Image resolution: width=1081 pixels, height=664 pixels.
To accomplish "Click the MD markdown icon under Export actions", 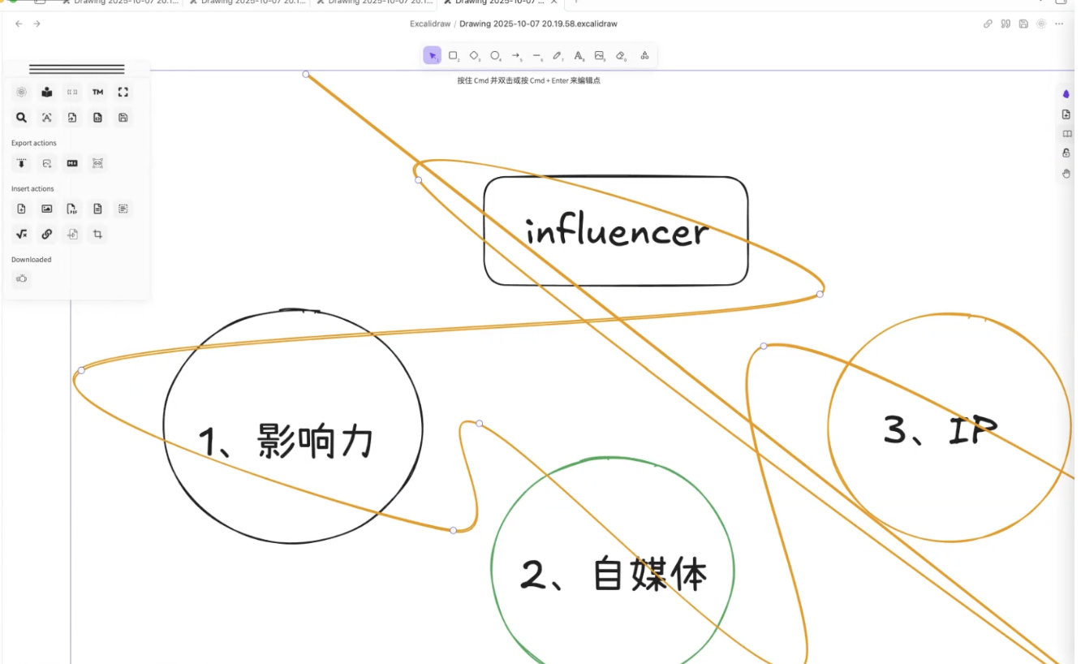I will [x=72, y=163].
